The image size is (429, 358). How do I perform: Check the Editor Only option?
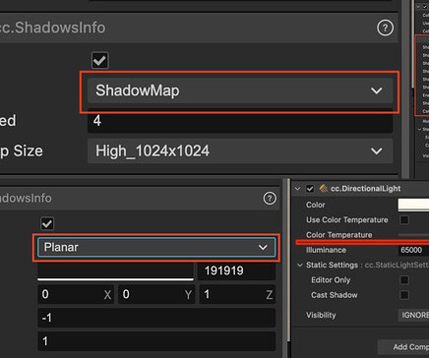(404, 280)
